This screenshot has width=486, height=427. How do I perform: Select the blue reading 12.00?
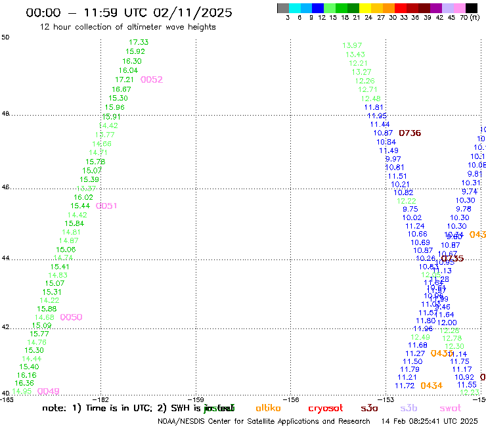pos(447,323)
